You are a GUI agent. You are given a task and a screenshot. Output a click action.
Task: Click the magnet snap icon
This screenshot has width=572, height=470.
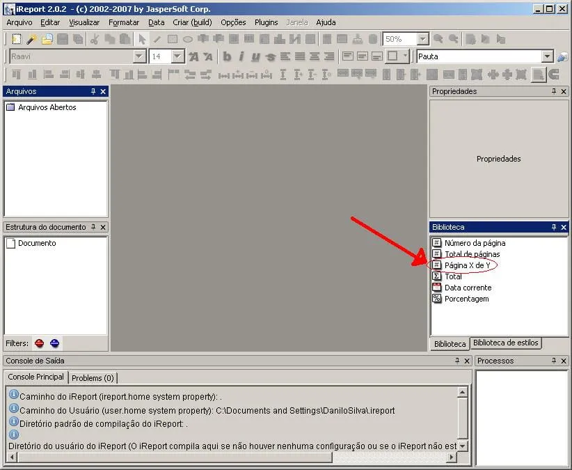pyautogui.click(x=555, y=75)
